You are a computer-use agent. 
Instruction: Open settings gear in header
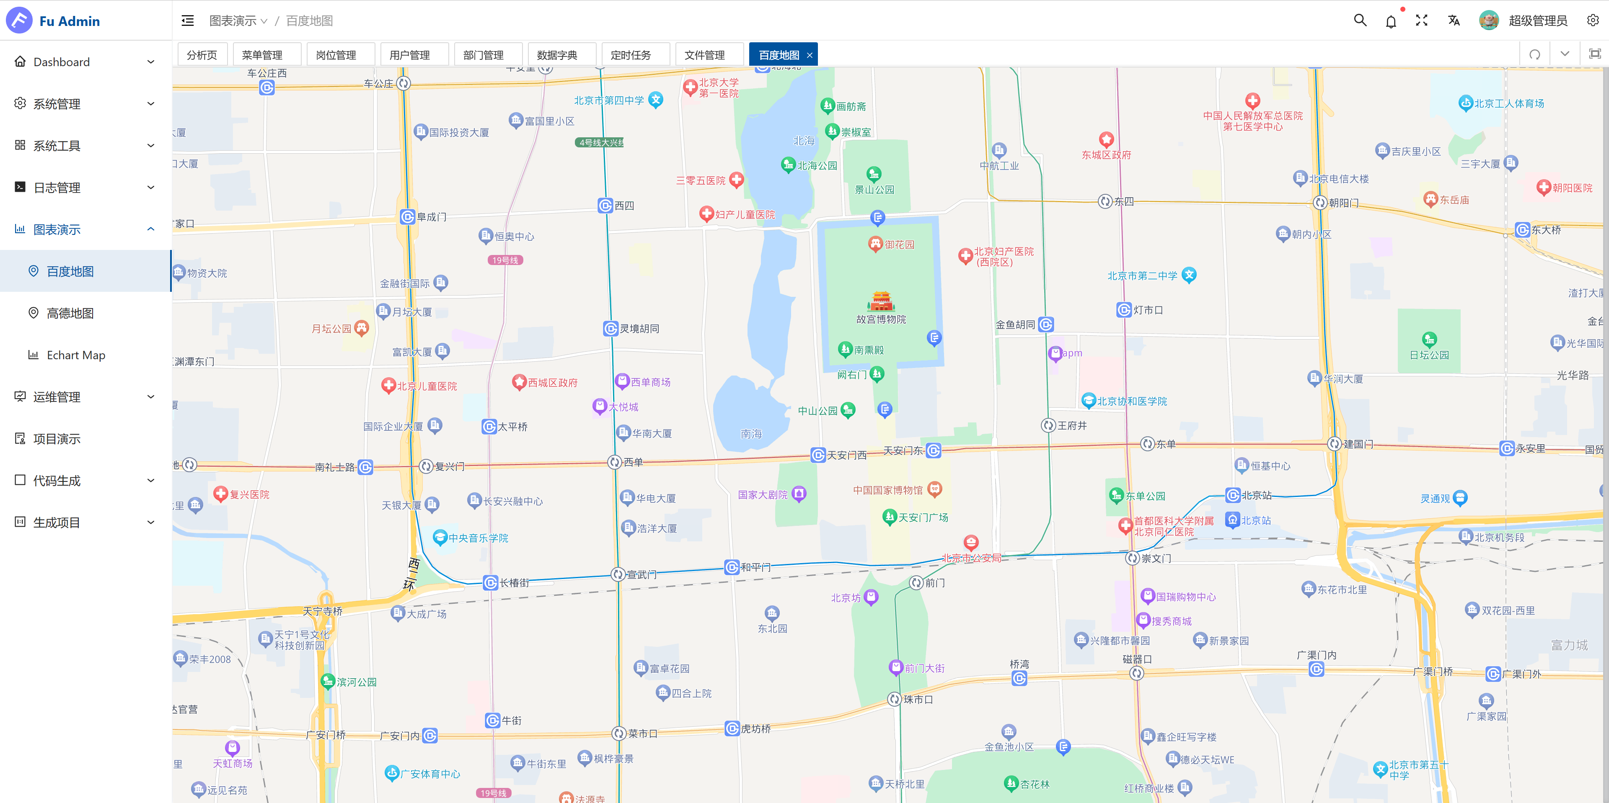(x=1593, y=21)
